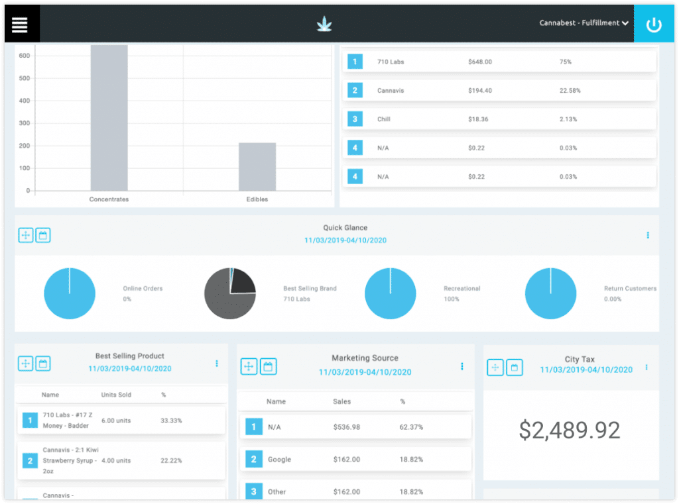The width and height of the screenshot is (679, 504).
Task: Click the Marketing Source date range link
Action: tap(365, 372)
